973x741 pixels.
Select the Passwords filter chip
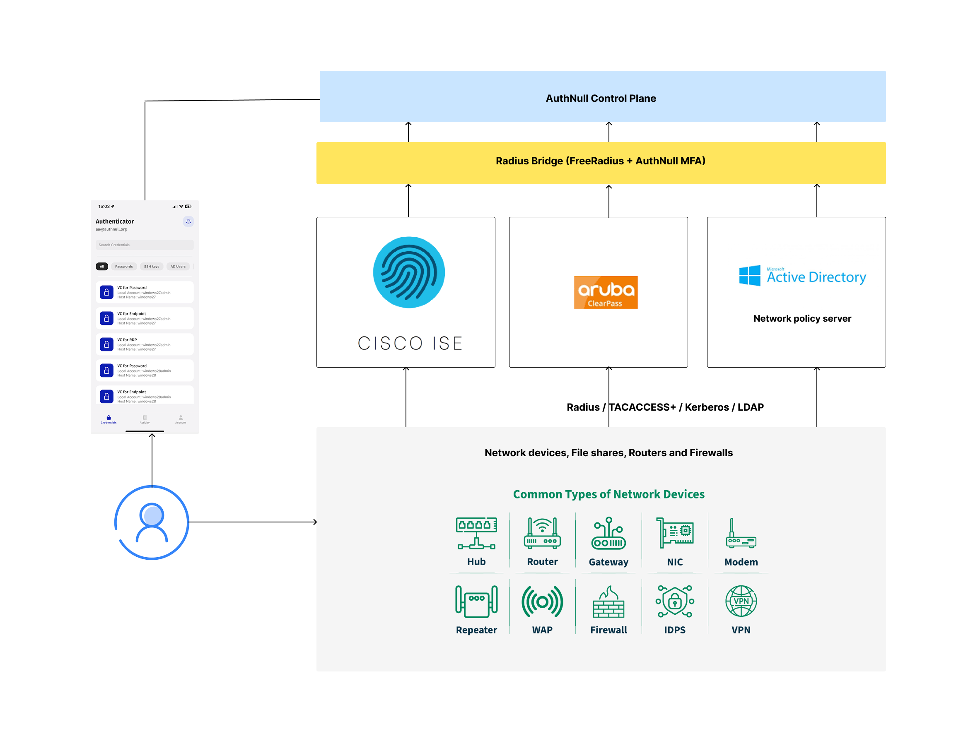pyautogui.click(x=123, y=267)
